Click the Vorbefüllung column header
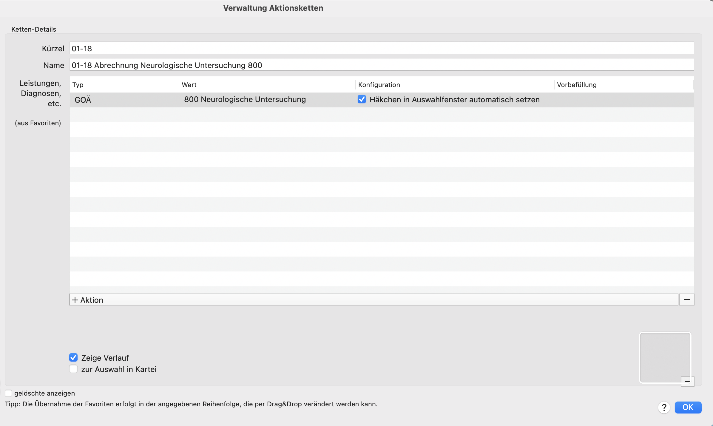713x426 pixels. 624,85
